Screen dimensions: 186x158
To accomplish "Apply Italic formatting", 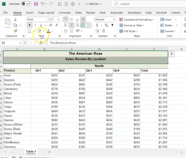I will 35,25.
